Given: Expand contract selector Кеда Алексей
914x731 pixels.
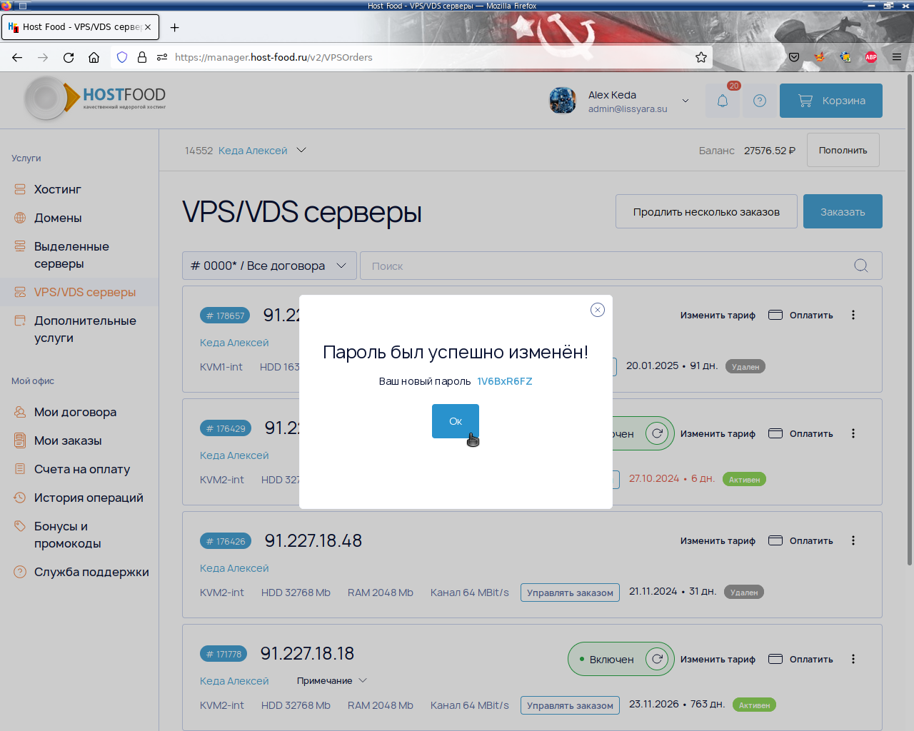Looking at the screenshot, I should (261, 151).
